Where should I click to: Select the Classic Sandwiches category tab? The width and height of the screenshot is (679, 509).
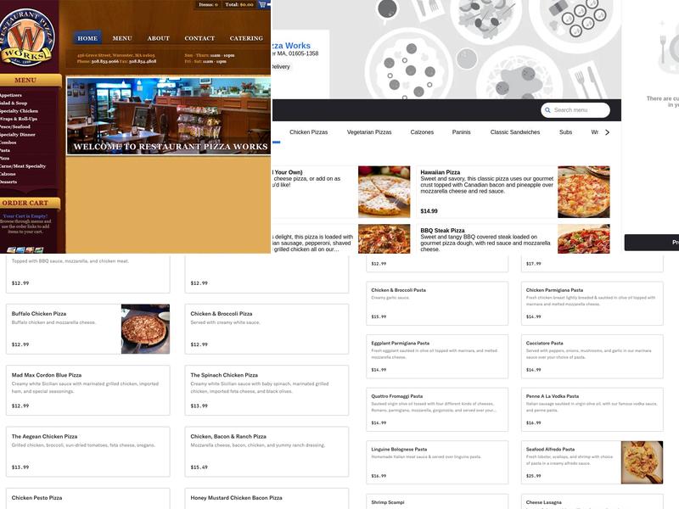pos(515,131)
